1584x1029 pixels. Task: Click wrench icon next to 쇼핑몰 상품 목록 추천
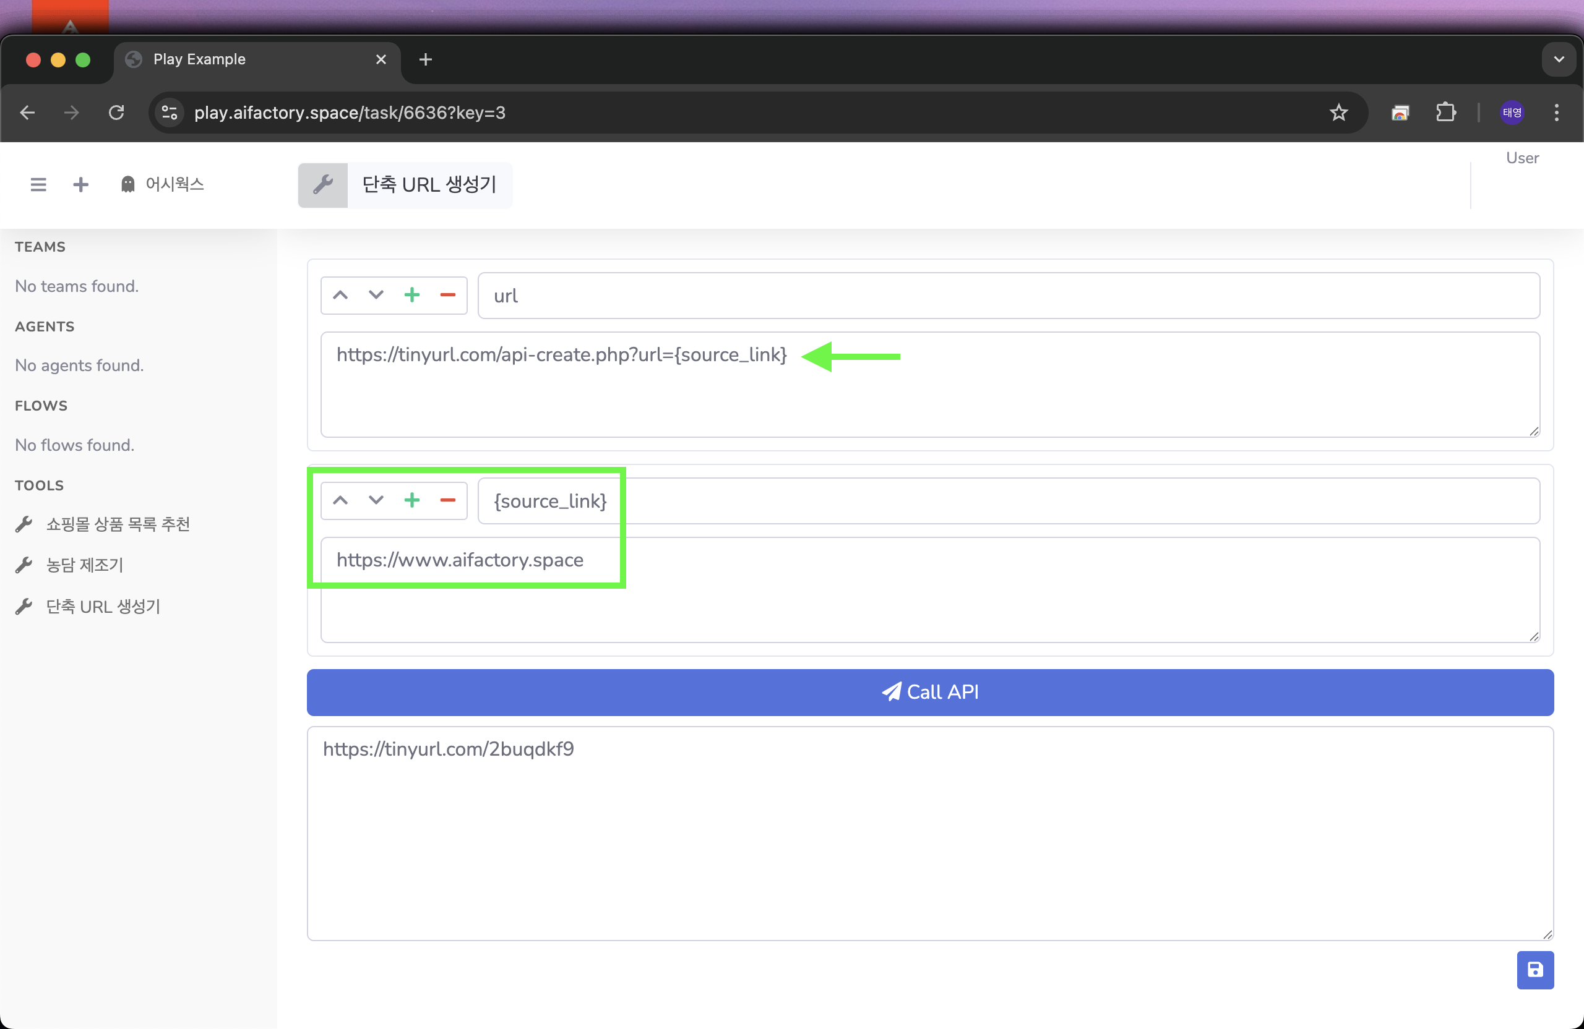[24, 524]
